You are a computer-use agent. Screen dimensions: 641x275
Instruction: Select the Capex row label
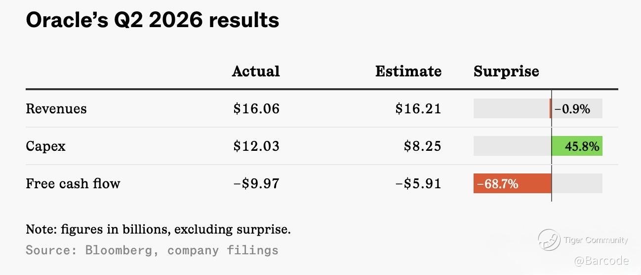click(x=45, y=146)
